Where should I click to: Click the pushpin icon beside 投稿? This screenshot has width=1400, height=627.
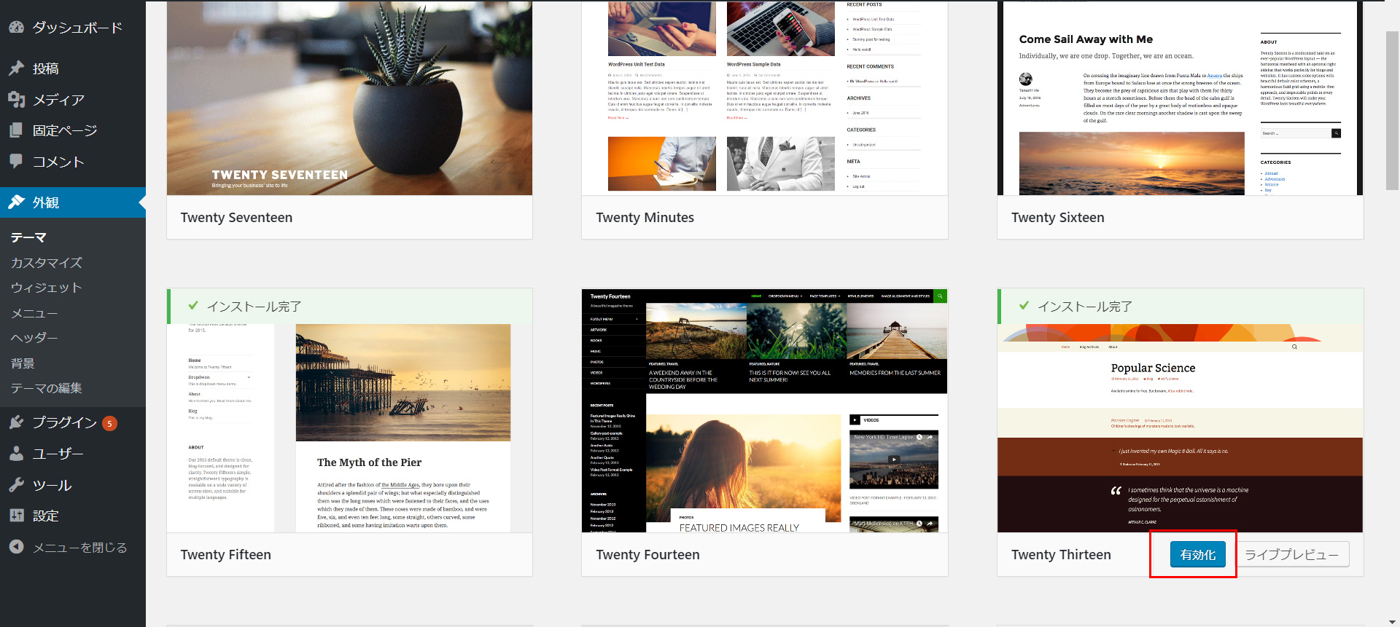(x=17, y=68)
